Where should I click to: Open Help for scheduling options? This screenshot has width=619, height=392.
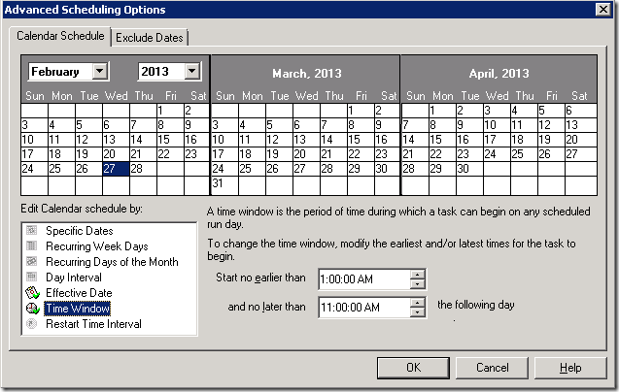coord(570,368)
